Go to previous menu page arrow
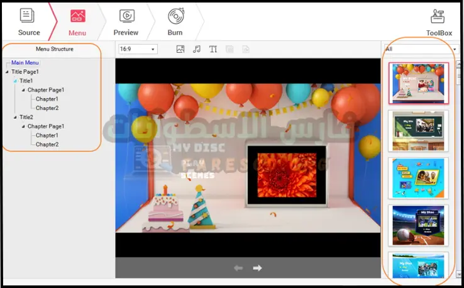Screen dimensions: 464x288 pyautogui.click(x=238, y=268)
